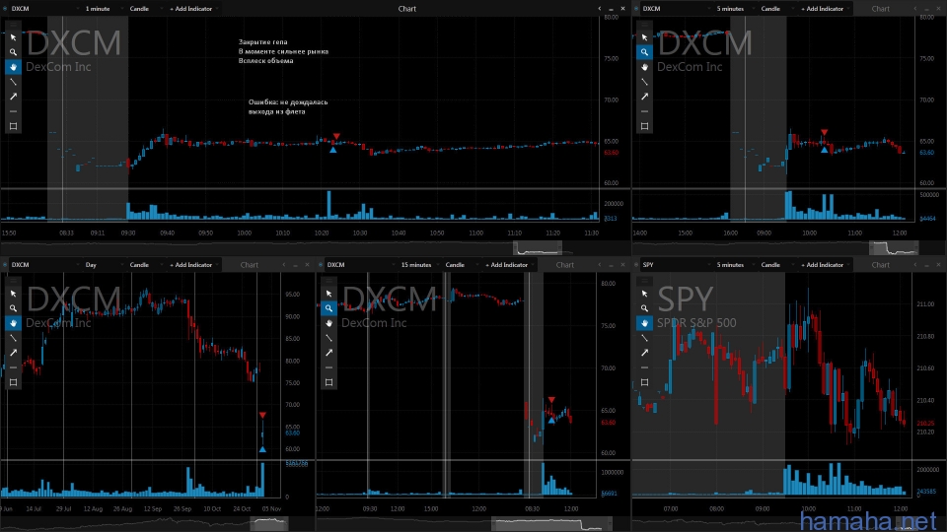Select hand pan tool in SPY chart

tap(644, 323)
